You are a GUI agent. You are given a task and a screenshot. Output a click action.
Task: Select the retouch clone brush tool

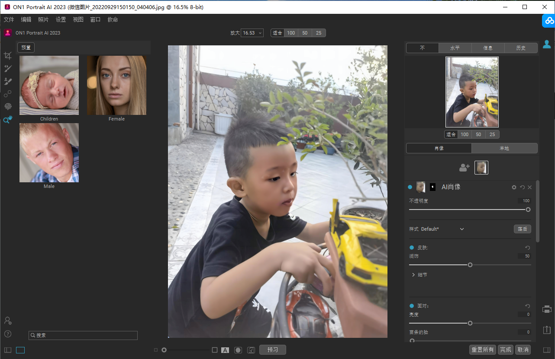click(x=7, y=81)
